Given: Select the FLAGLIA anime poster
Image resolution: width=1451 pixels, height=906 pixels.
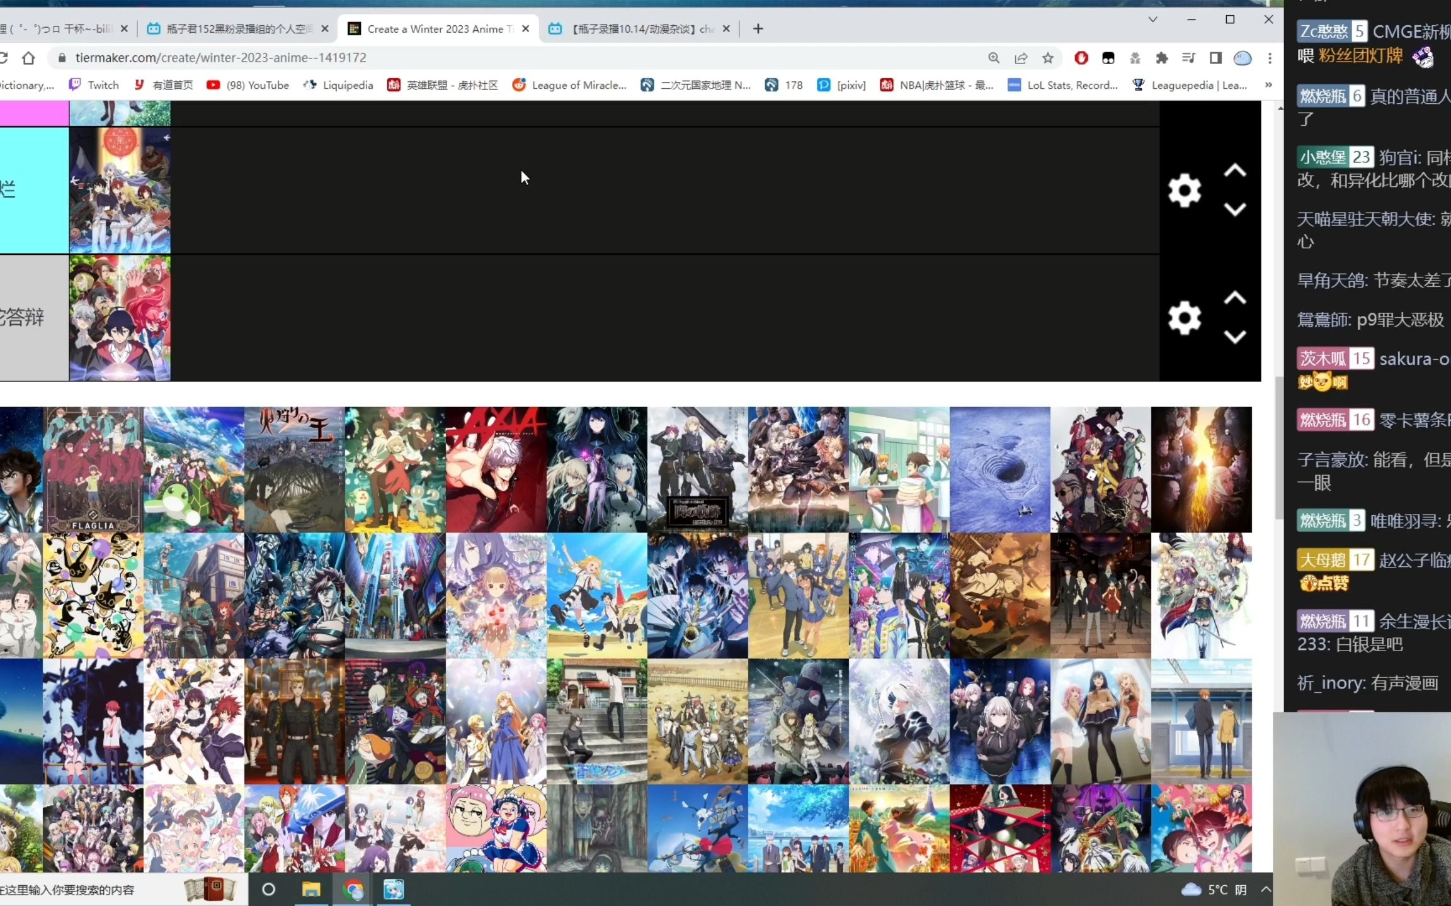Looking at the screenshot, I should coord(93,469).
